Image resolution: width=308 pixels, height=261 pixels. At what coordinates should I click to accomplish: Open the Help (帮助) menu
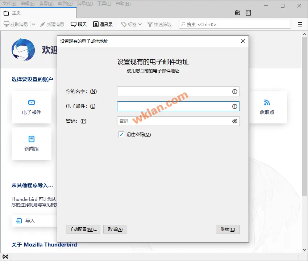[123, 4]
